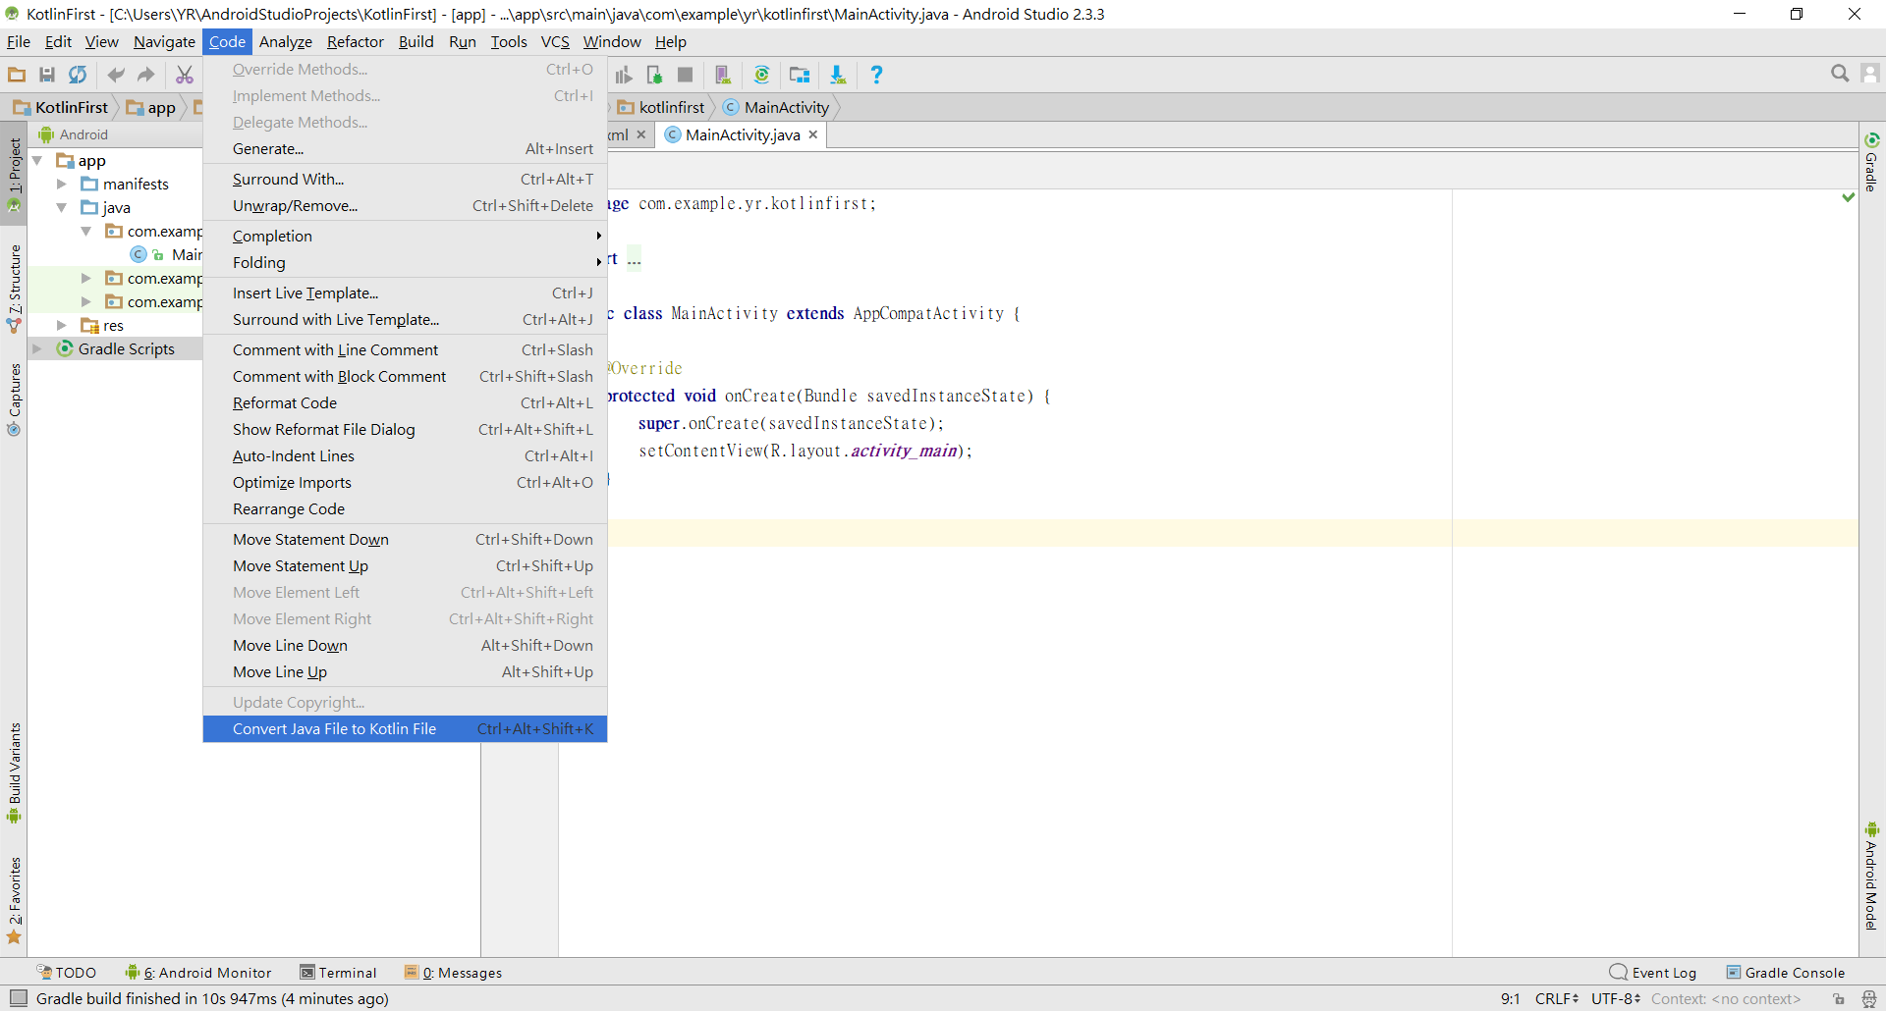Expand the manifests folder
The image size is (1886, 1011).
(x=62, y=184)
